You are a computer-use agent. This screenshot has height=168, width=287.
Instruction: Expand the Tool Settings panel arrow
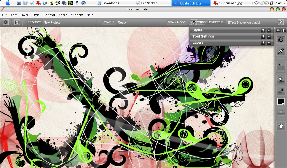coord(269,37)
